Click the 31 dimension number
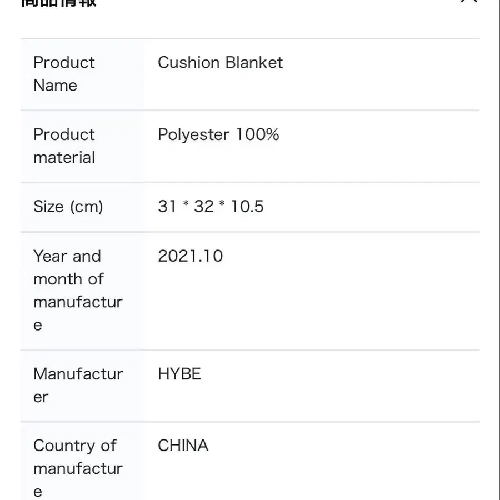This screenshot has width=500, height=500. 167,207
